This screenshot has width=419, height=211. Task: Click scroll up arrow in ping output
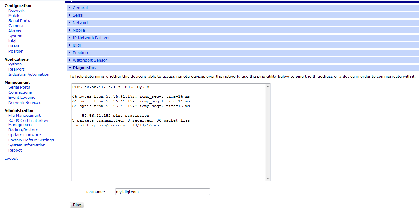[x=268, y=86]
